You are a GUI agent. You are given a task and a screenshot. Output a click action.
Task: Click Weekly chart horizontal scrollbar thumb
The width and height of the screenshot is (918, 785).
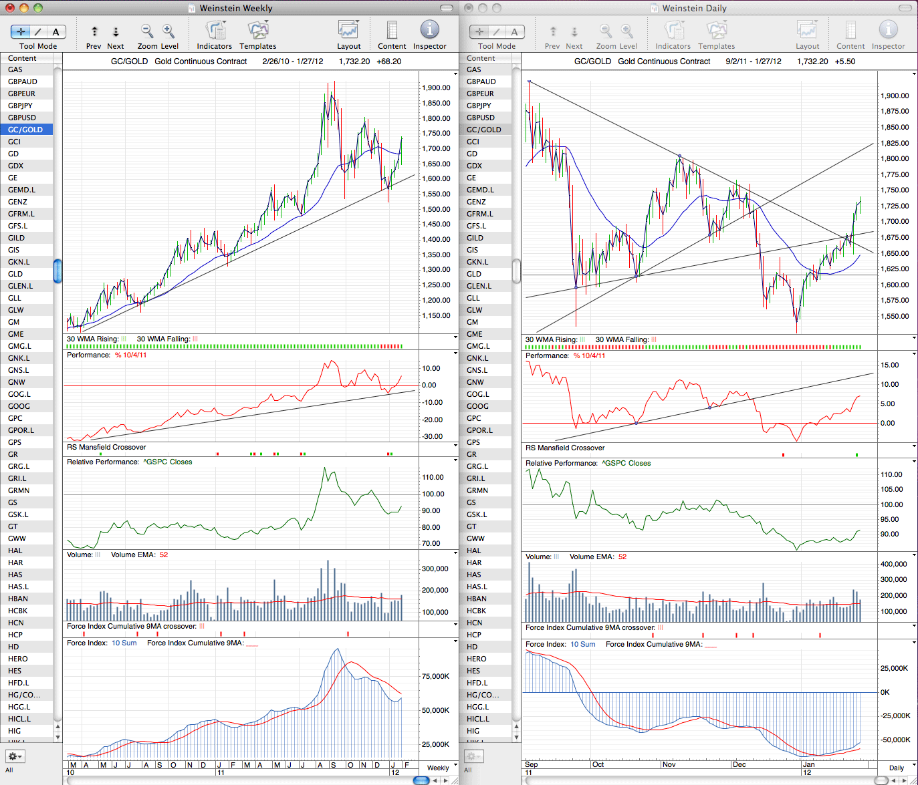point(421,780)
